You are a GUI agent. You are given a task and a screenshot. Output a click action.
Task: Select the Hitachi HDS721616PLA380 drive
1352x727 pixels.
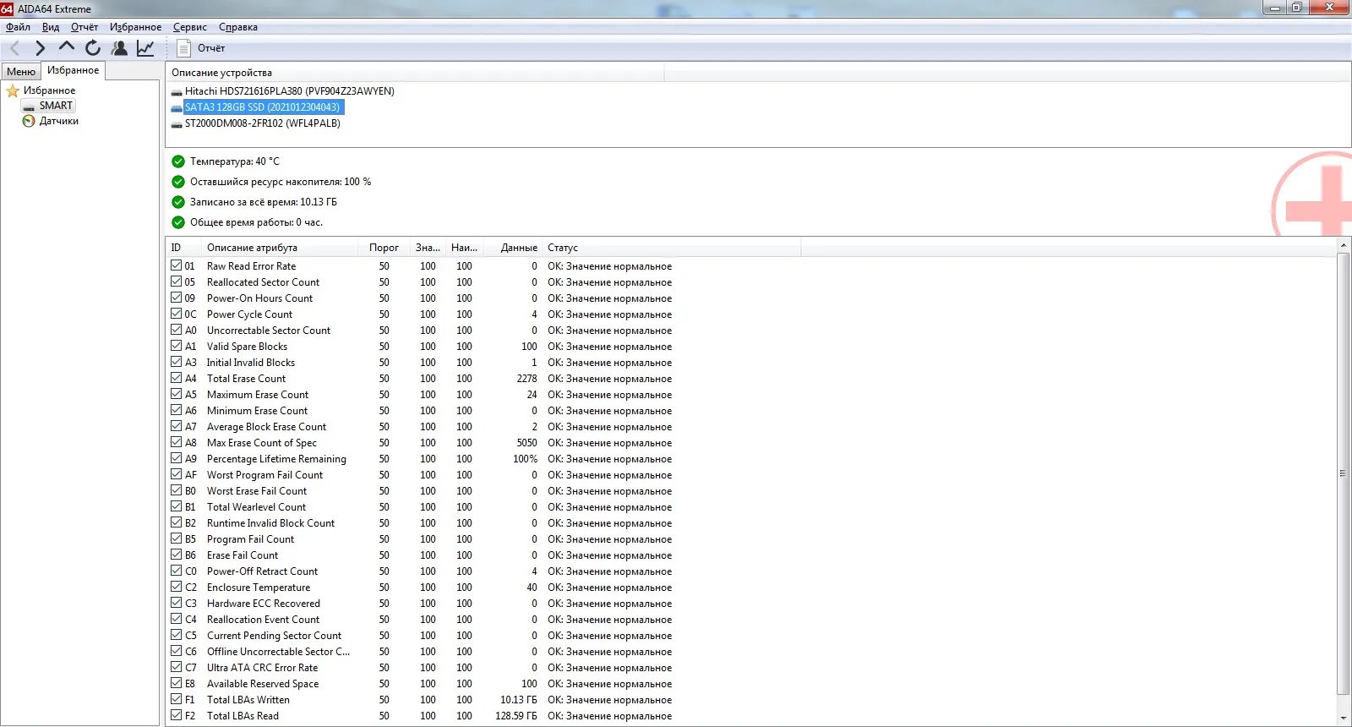(290, 91)
